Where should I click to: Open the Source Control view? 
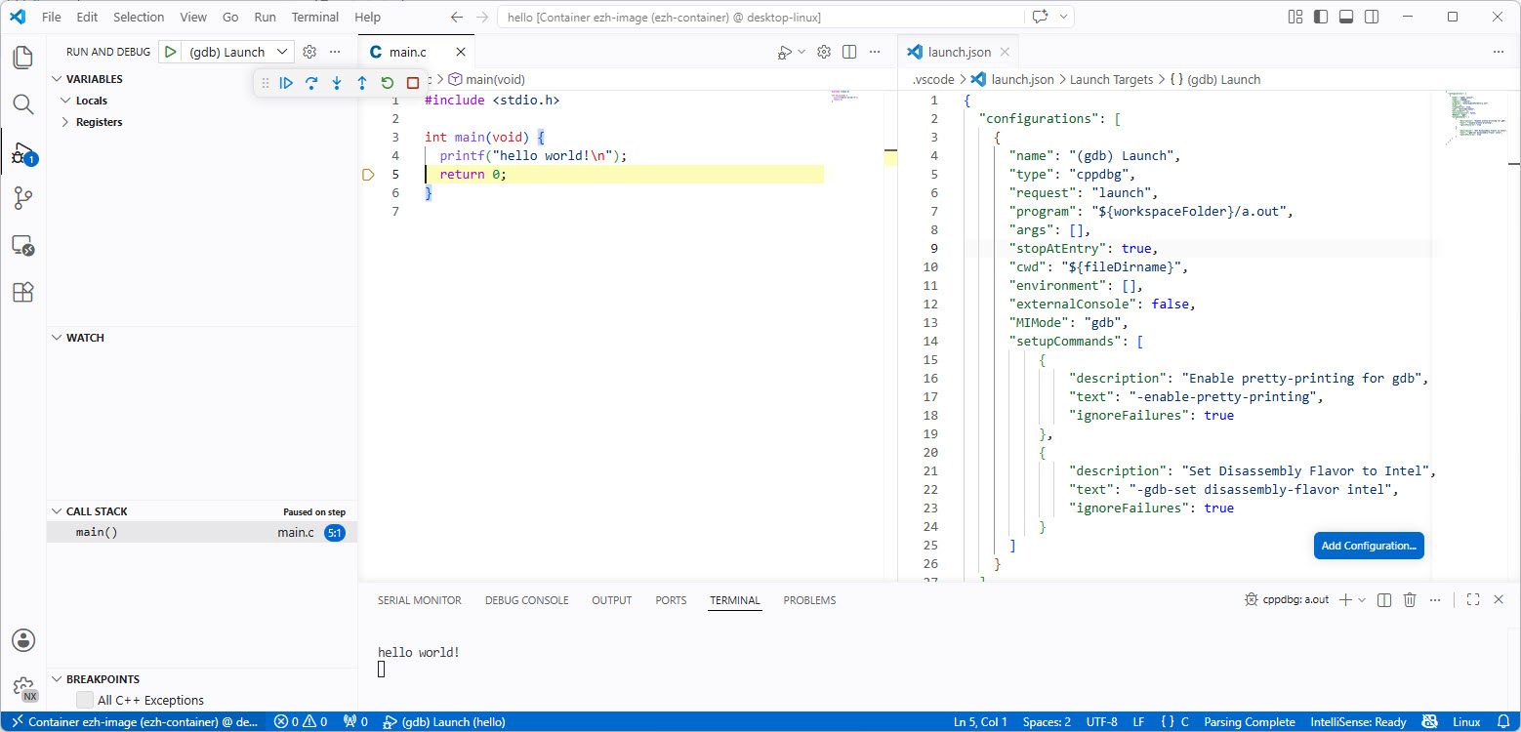(x=22, y=199)
